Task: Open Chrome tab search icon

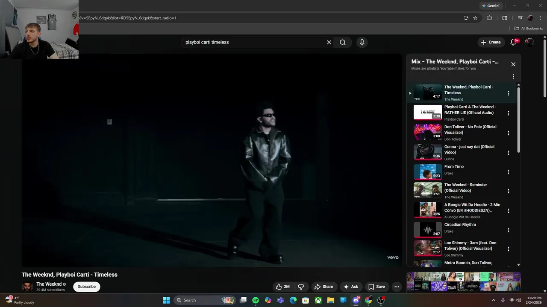Action: 505,18
